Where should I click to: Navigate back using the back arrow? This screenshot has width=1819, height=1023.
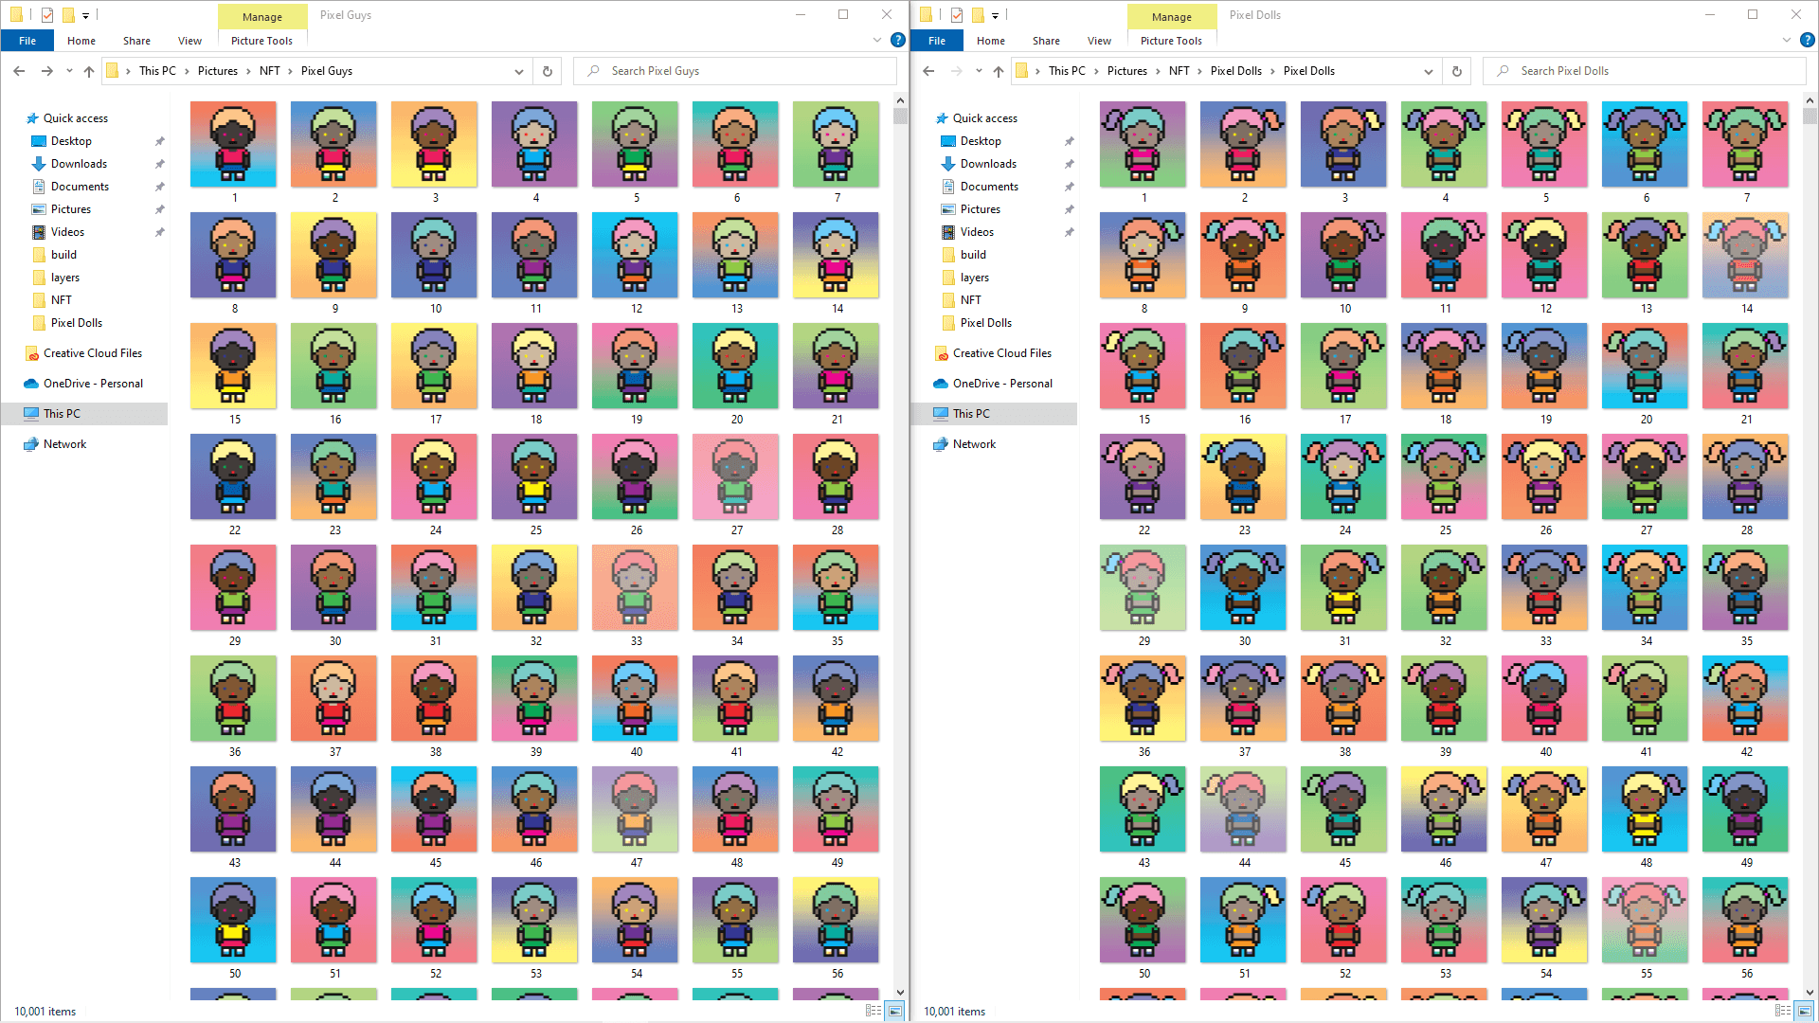[x=19, y=70]
